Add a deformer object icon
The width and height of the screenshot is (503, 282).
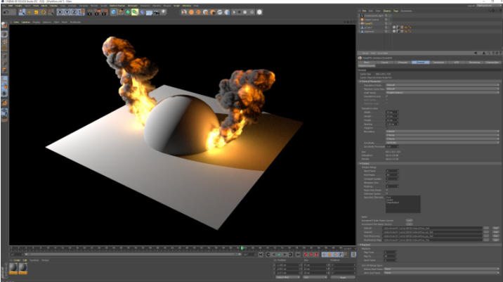(142, 12)
